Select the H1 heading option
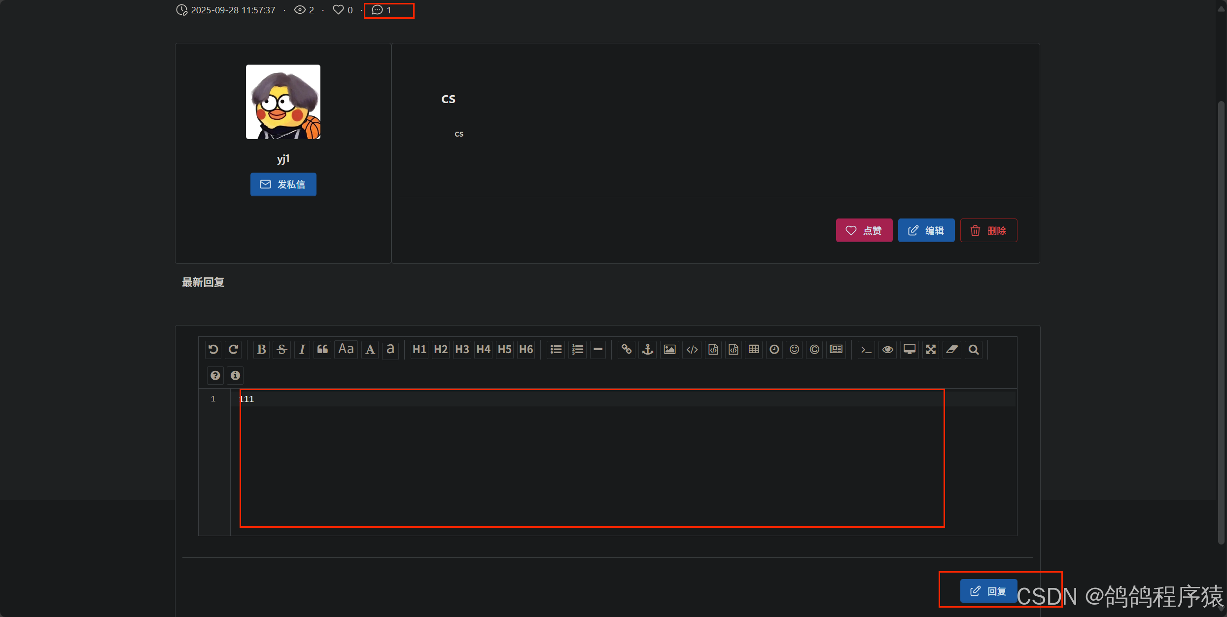 419,350
